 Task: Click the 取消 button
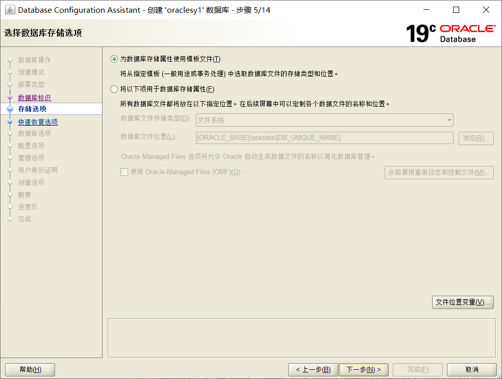coord(471,370)
